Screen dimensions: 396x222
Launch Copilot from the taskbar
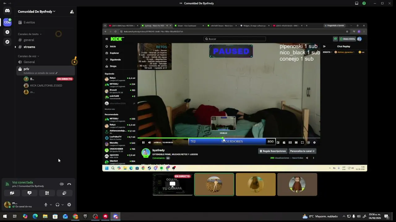pyautogui.click(x=25, y=216)
